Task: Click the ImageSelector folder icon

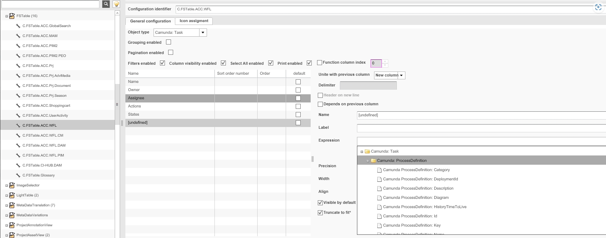Action: click(x=12, y=185)
